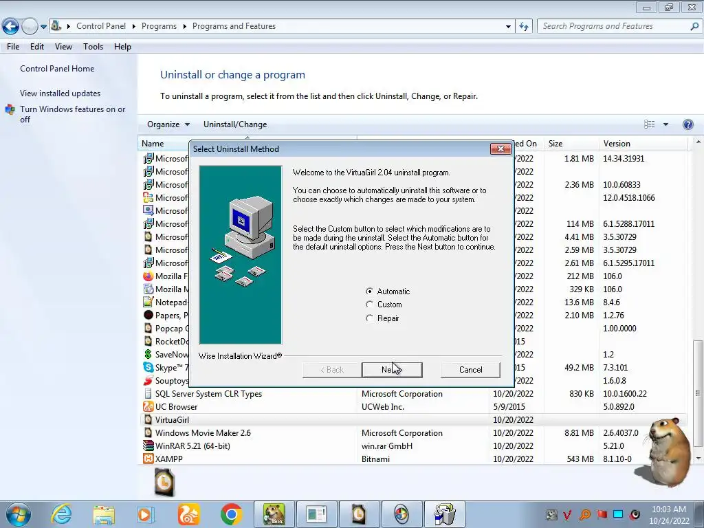Select the XAMPP program row
Image resolution: width=704 pixels, height=528 pixels.
click(413, 459)
